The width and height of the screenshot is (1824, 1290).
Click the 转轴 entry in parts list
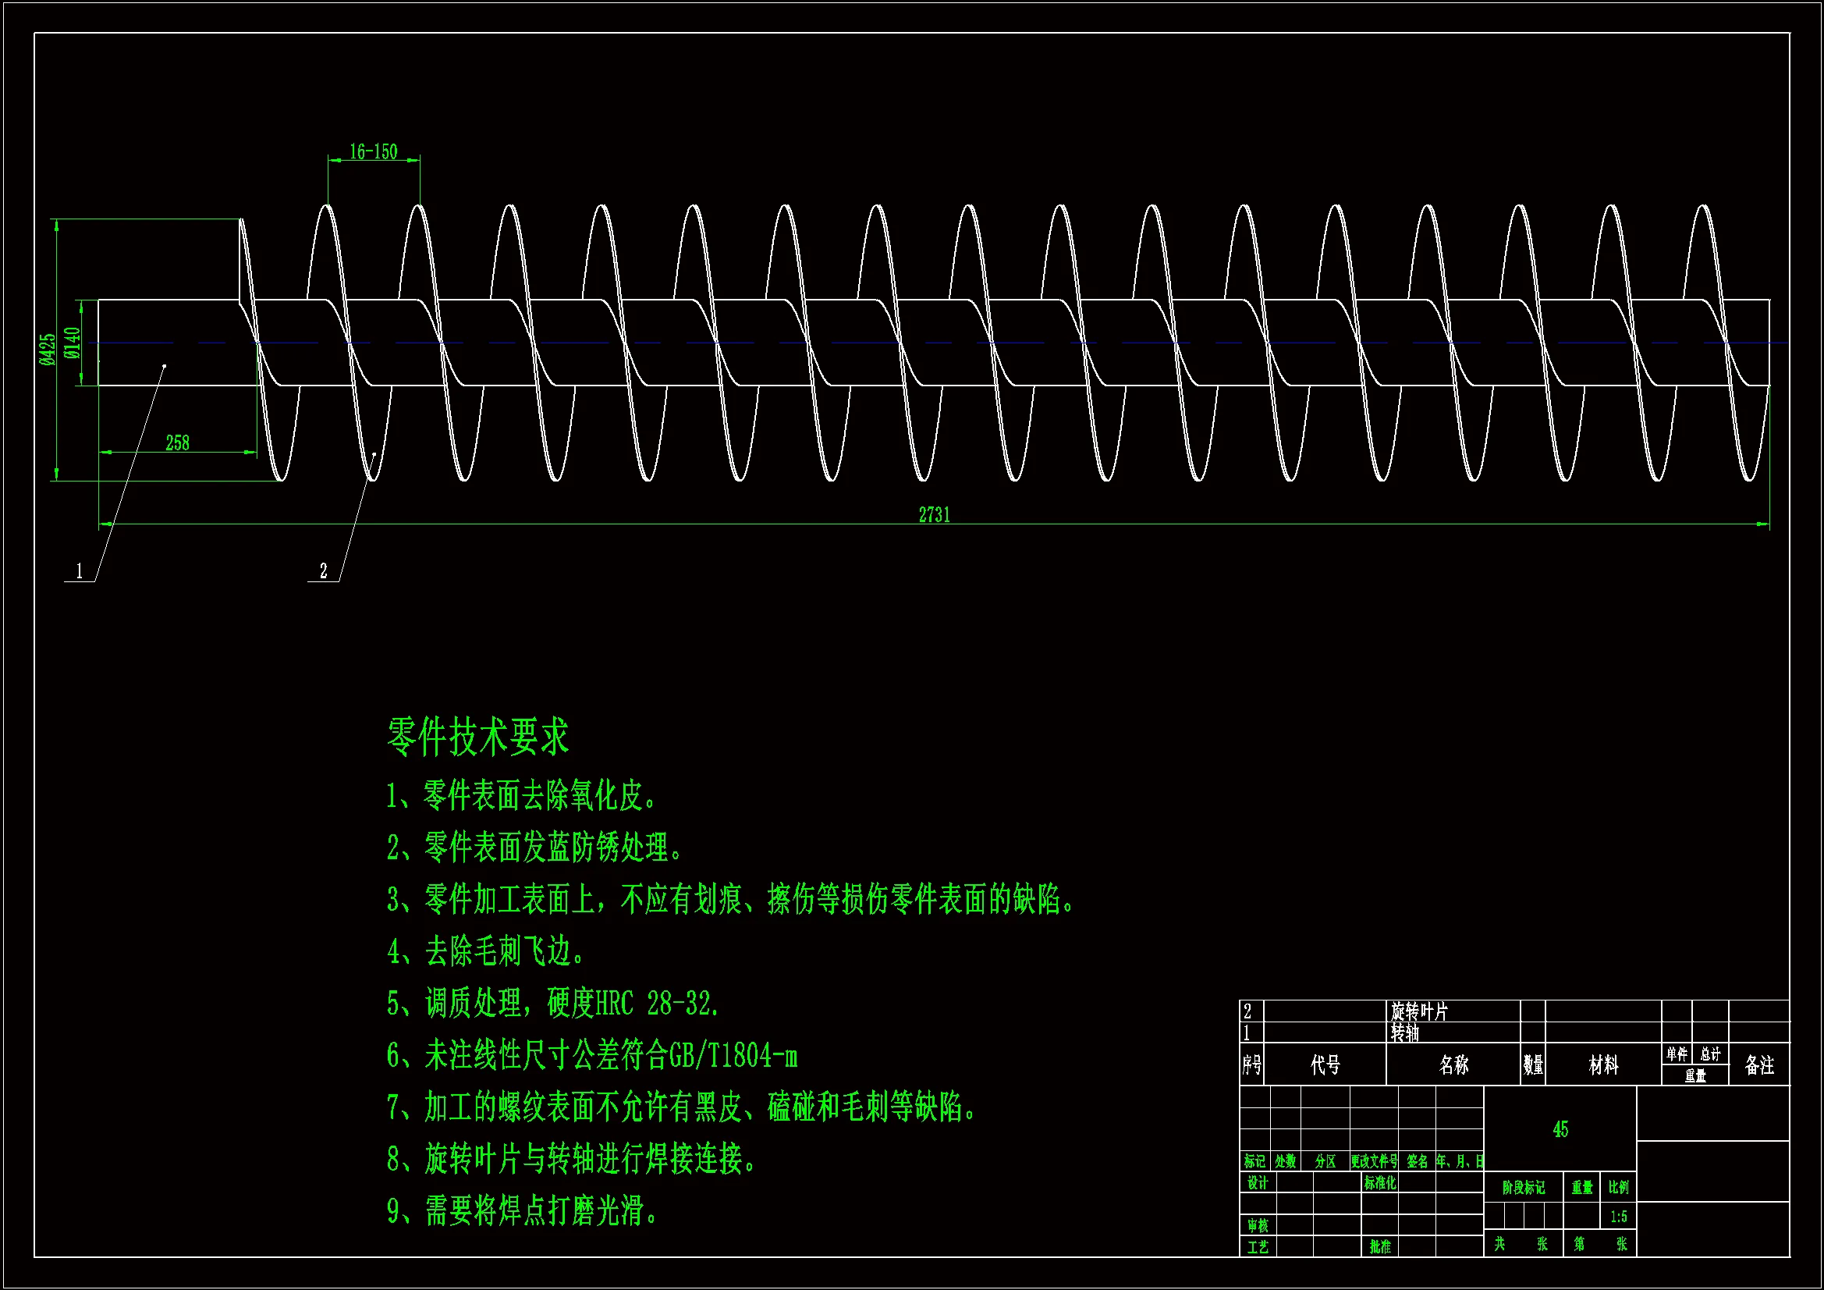pos(1404,1032)
